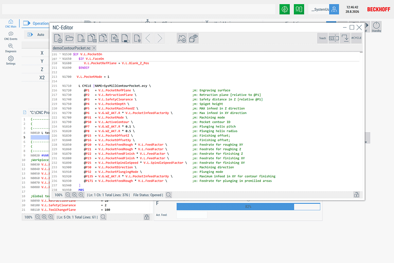Close file icon with X mark

click(x=103, y=38)
